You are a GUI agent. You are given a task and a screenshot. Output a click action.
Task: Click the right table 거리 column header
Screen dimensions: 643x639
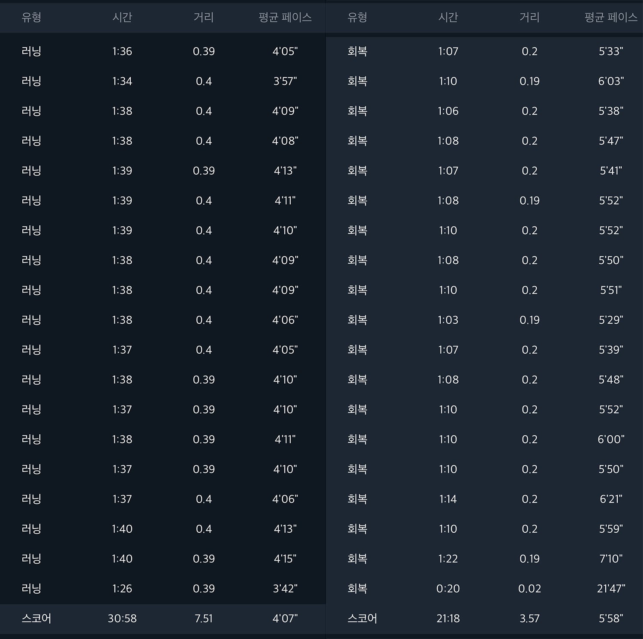click(529, 17)
